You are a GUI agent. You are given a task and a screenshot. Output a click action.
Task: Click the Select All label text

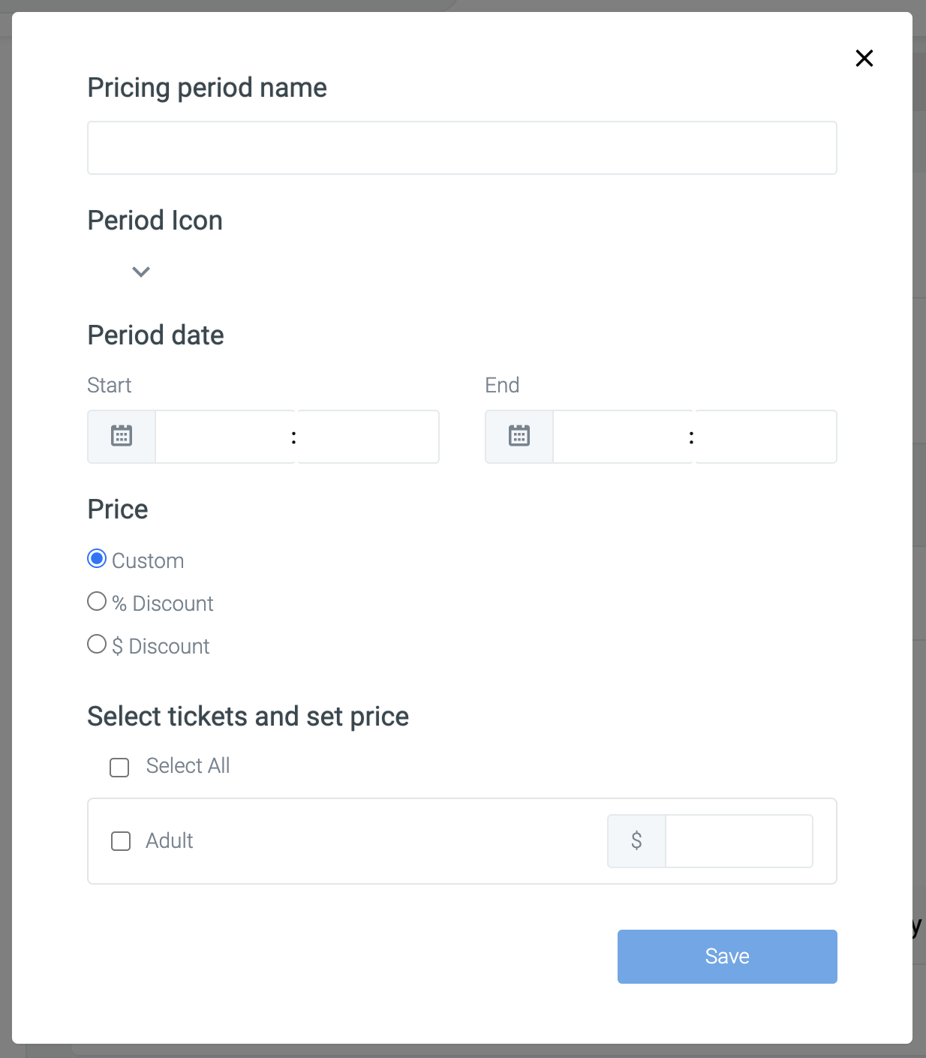click(x=188, y=765)
